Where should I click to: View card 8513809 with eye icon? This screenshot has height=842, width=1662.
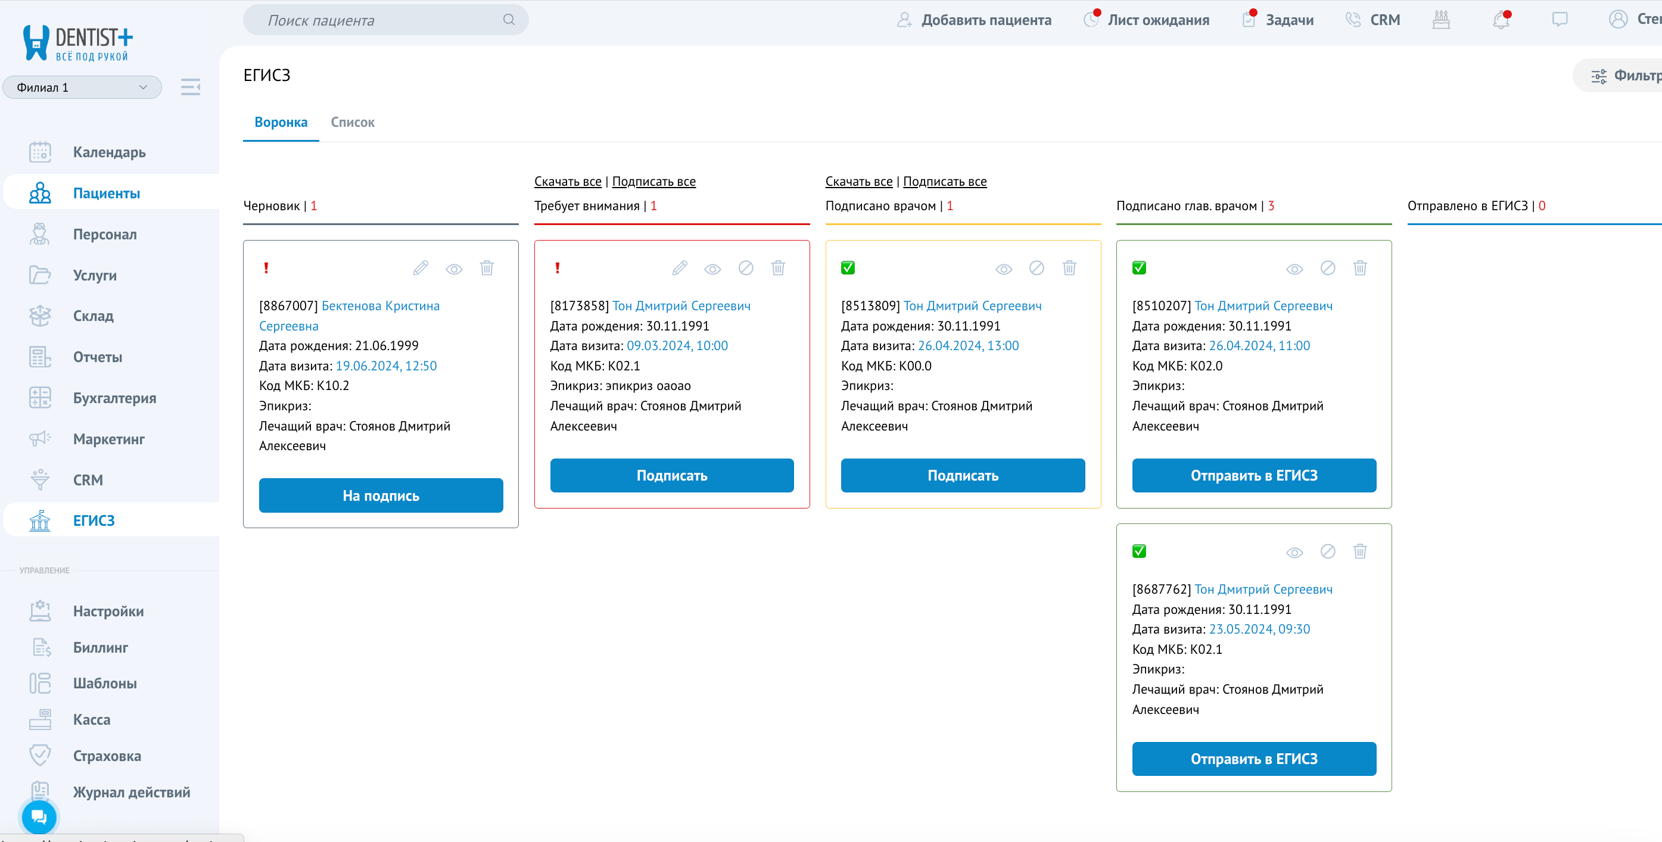(x=1004, y=269)
